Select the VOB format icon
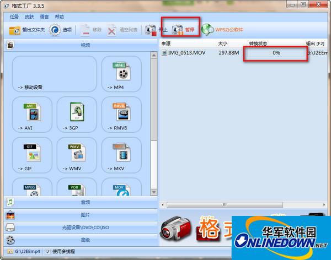Image resolution: width=331 pixels, height=260 pixels. click(77, 190)
